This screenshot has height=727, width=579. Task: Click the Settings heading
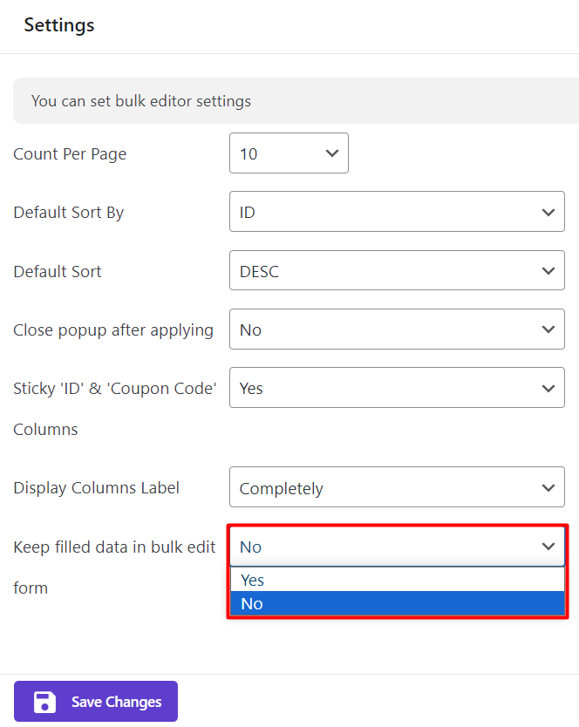pos(59,25)
